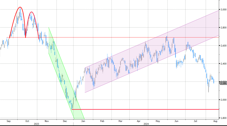Click the 2.186 current price tag
The width and height of the screenshot is (227, 126).
[x=223, y=83]
